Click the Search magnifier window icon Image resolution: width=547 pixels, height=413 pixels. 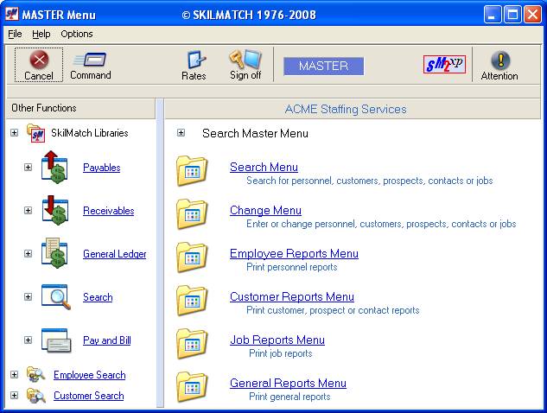[x=56, y=297]
